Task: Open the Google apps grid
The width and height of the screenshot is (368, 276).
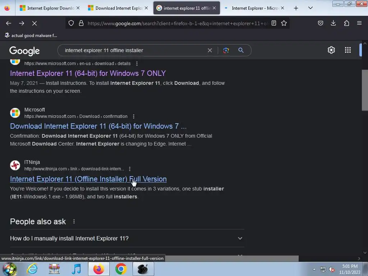Action: [348, 50]
